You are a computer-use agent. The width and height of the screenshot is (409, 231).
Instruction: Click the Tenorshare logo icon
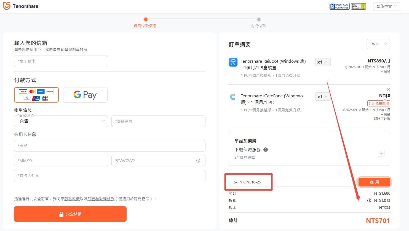[x=7, y=6]
